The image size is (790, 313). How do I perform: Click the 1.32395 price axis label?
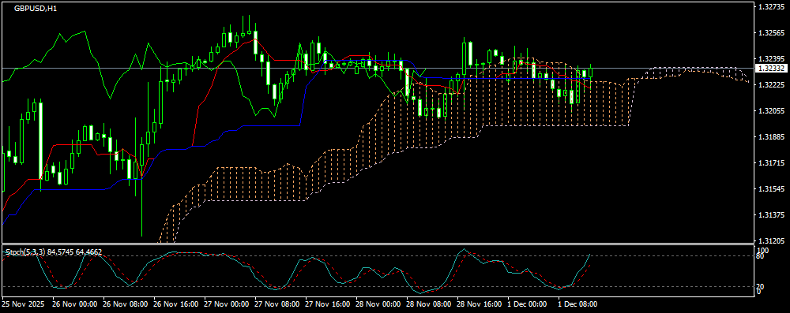point(772,58)
